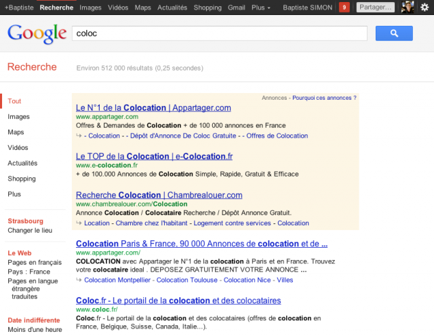
Task: Open Gmail from the top bar
Action: pyautogui.click(x=237, y=7)
